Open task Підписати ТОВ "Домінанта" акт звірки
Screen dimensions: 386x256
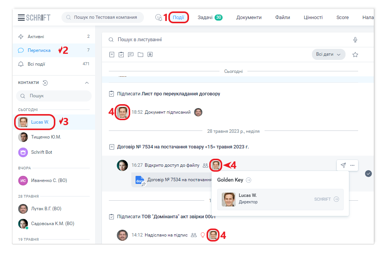coord(166,217)
